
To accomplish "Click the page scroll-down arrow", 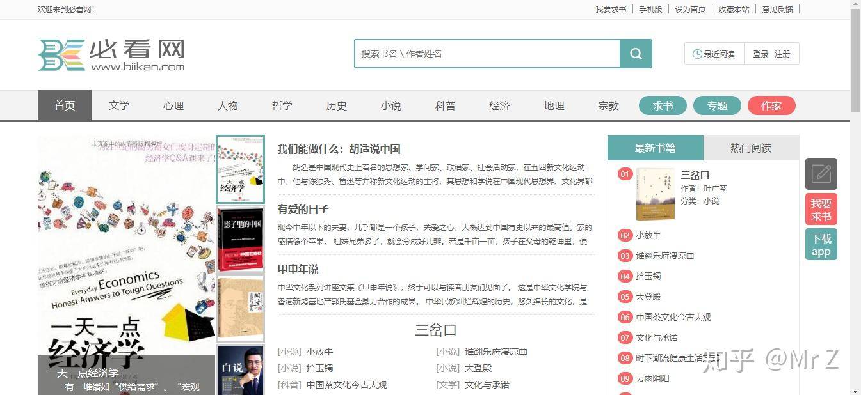I will (855, 390).
